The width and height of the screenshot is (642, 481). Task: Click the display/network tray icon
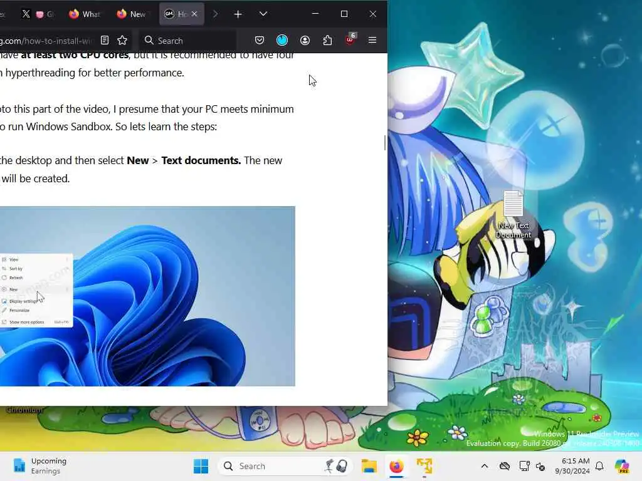coord(524,466)
